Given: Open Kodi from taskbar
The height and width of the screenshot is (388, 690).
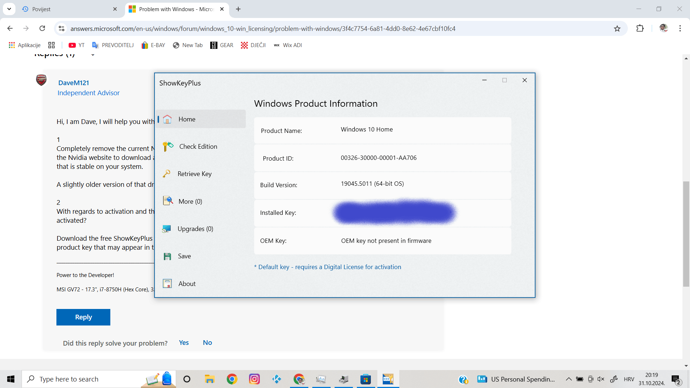Looking at the screenshot, I should [x=277, y=379].
